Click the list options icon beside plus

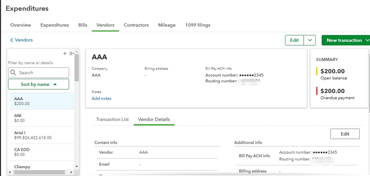pyautogui.click(x=71, y=53)
